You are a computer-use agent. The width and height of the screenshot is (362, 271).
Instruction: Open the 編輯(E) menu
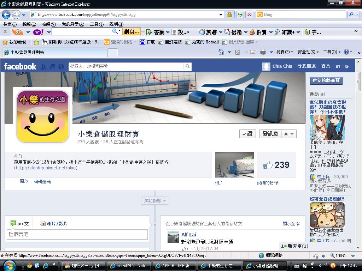29,24
